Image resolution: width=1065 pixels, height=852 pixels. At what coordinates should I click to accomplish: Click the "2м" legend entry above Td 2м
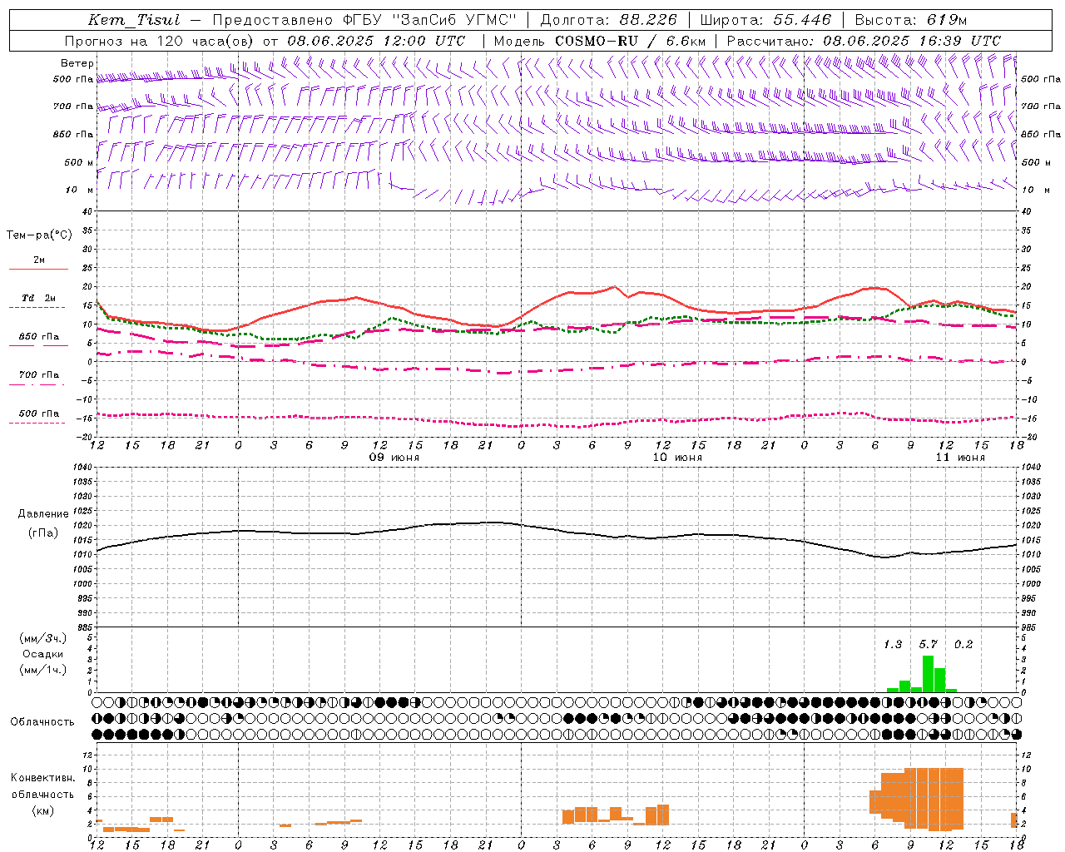(x=39, y=260)
